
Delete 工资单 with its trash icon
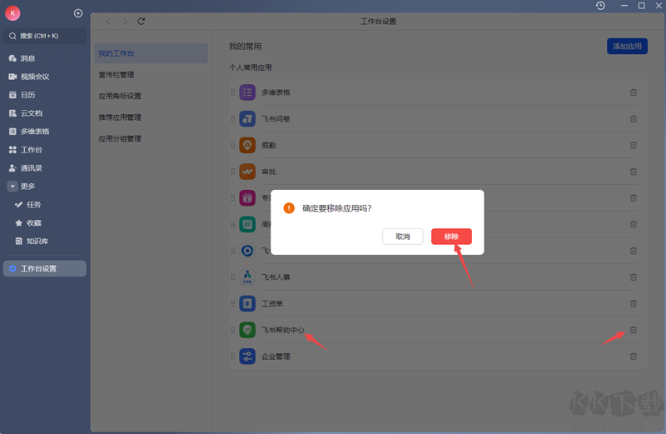point(634,303)
